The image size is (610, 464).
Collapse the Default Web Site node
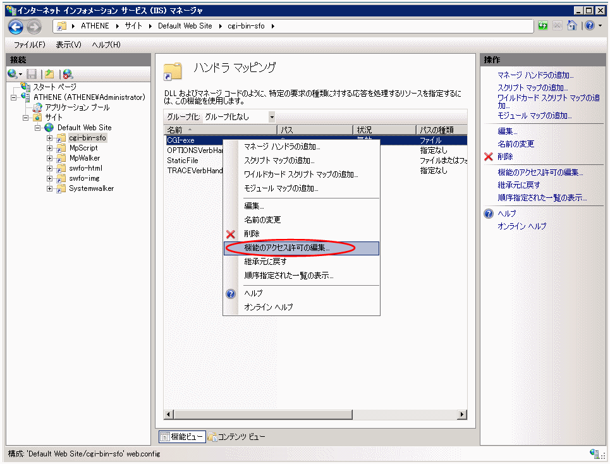[x=38, y=128]
